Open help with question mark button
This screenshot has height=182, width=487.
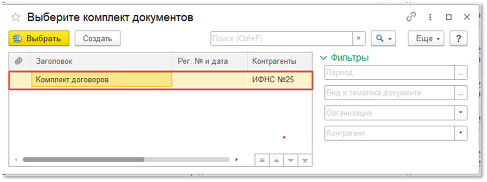click(458, 39)
